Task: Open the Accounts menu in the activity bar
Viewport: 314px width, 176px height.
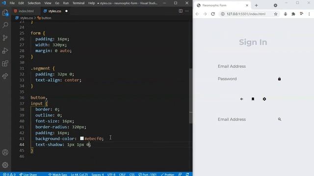Action: (x=5, y=152)
